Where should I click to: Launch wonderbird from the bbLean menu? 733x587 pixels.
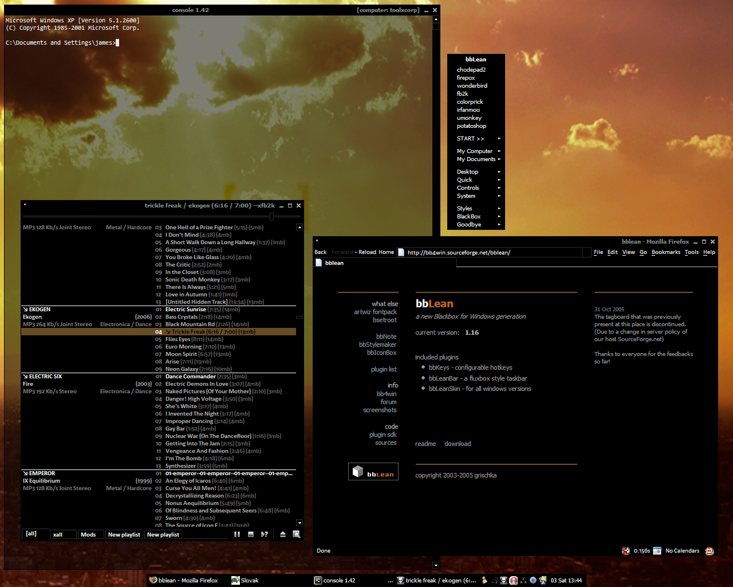[476, 86]
